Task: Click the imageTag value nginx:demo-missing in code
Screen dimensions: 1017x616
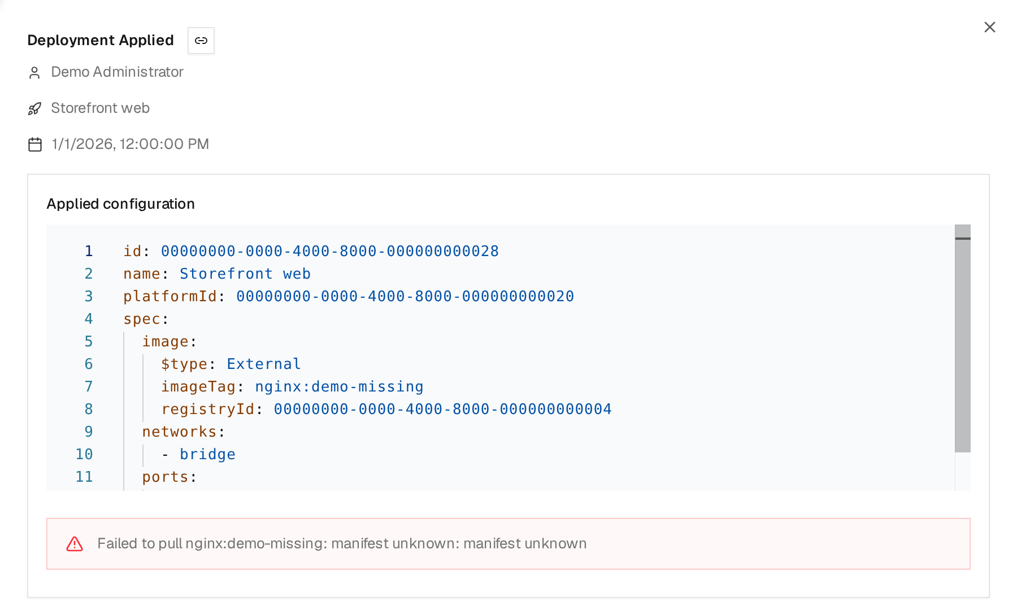Action: click(339, 386)
